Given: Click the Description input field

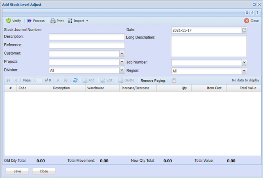Looking at the screenshot, I should (x=87, y=37).
